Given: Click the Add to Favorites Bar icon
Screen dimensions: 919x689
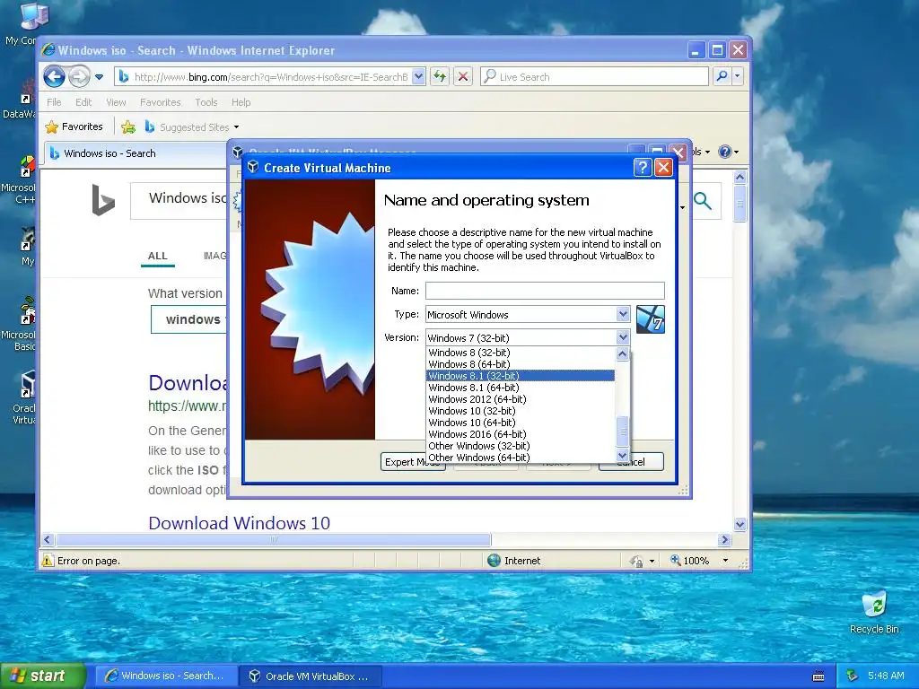Looking at the screenshot, I should (127, 126).
